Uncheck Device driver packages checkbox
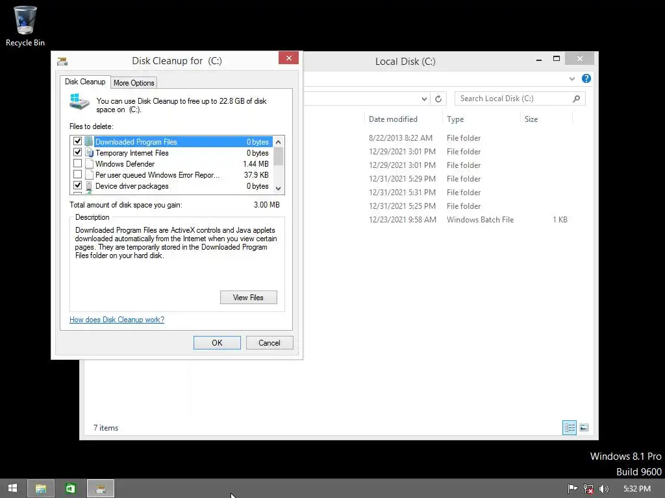 (78, 185)
